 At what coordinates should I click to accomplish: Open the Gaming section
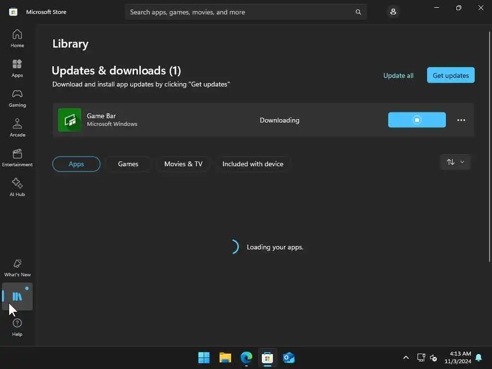tap(17, 98)
